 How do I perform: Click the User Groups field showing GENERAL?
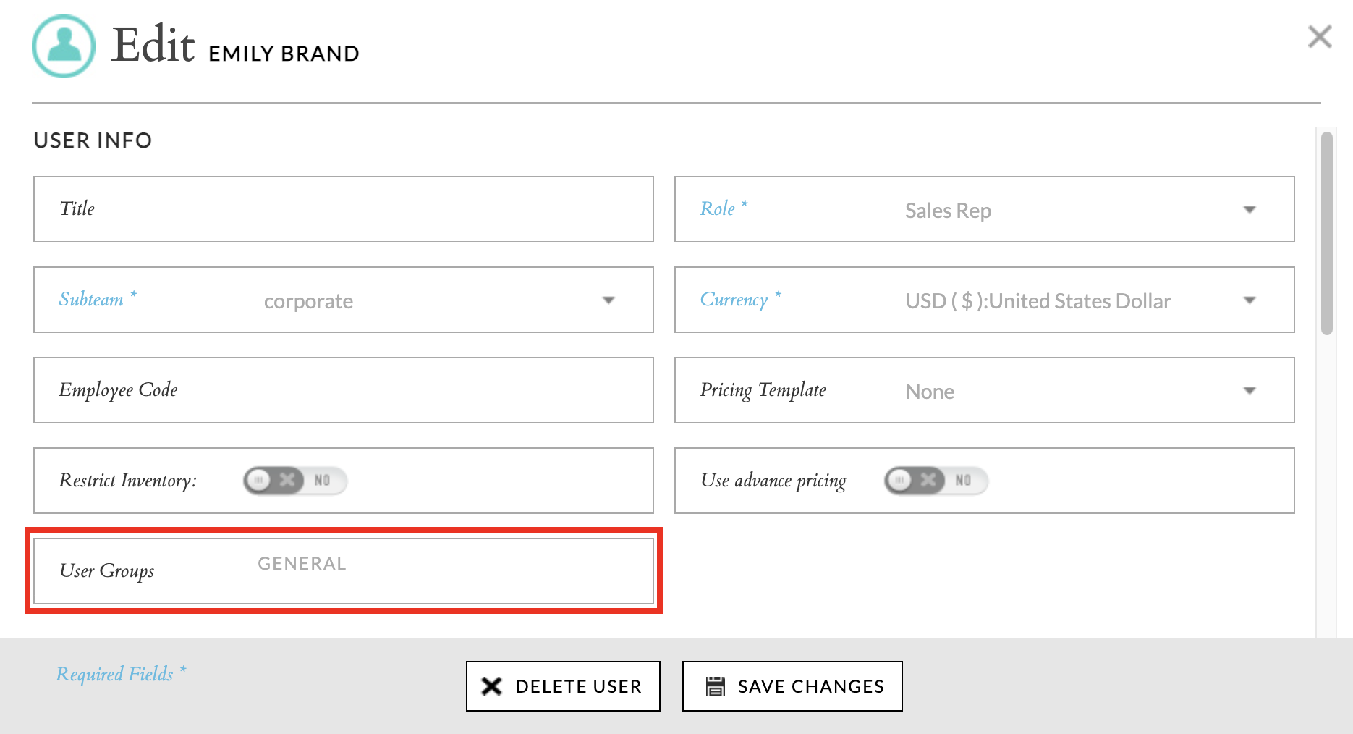coord(344,571)
